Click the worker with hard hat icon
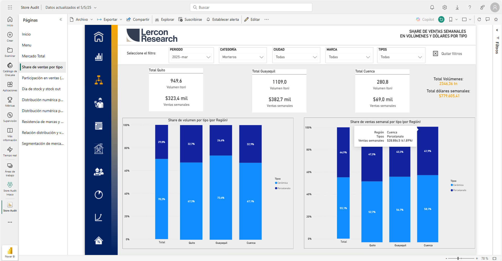The height and width of the screenshot is (261, 502). [99, 103]
